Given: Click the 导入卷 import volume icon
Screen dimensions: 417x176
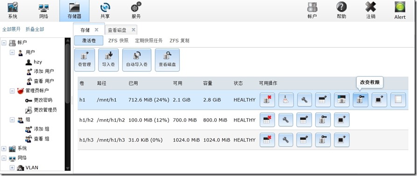Looking at the screenshot, I should click(x=108, y=60).
